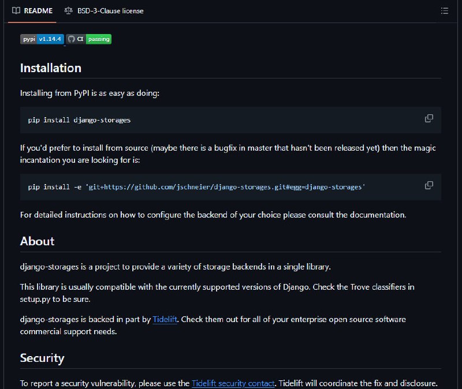462x389 pixels.
Task: Open the outline table of contents icon
Action: click(x=444, y=11)
